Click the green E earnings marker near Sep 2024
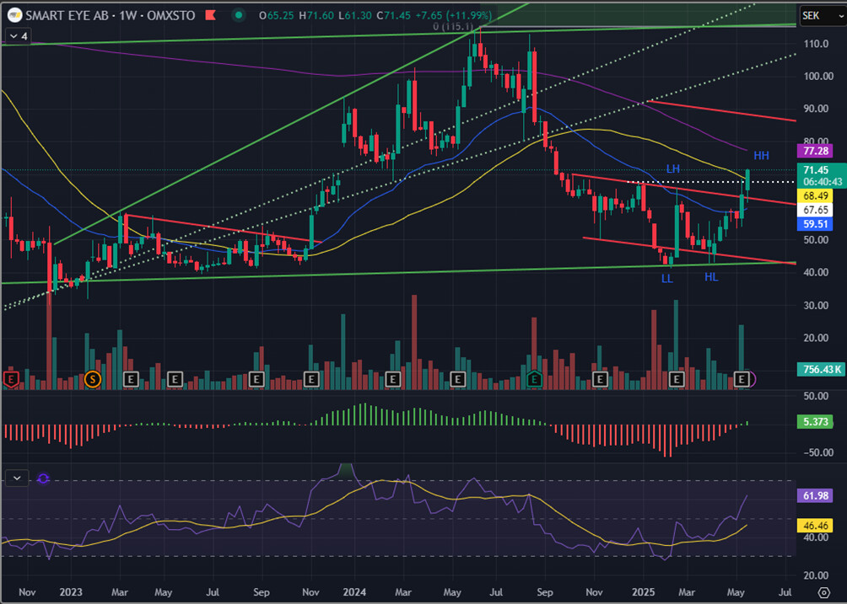The image size is (847, 604). [534, 380]
